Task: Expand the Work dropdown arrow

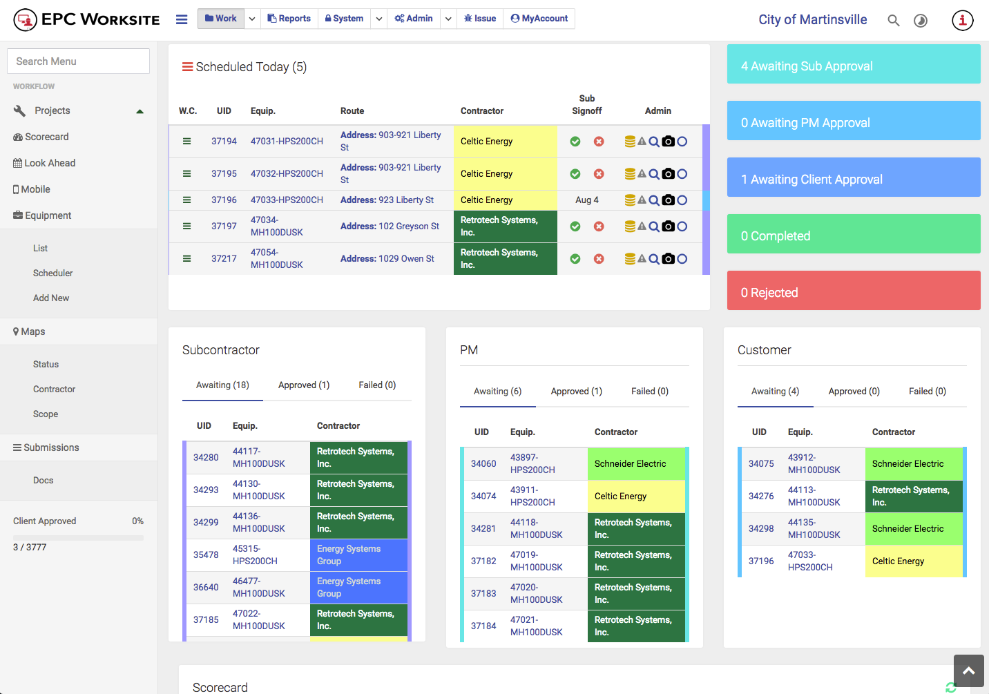Action: [252, 19]
